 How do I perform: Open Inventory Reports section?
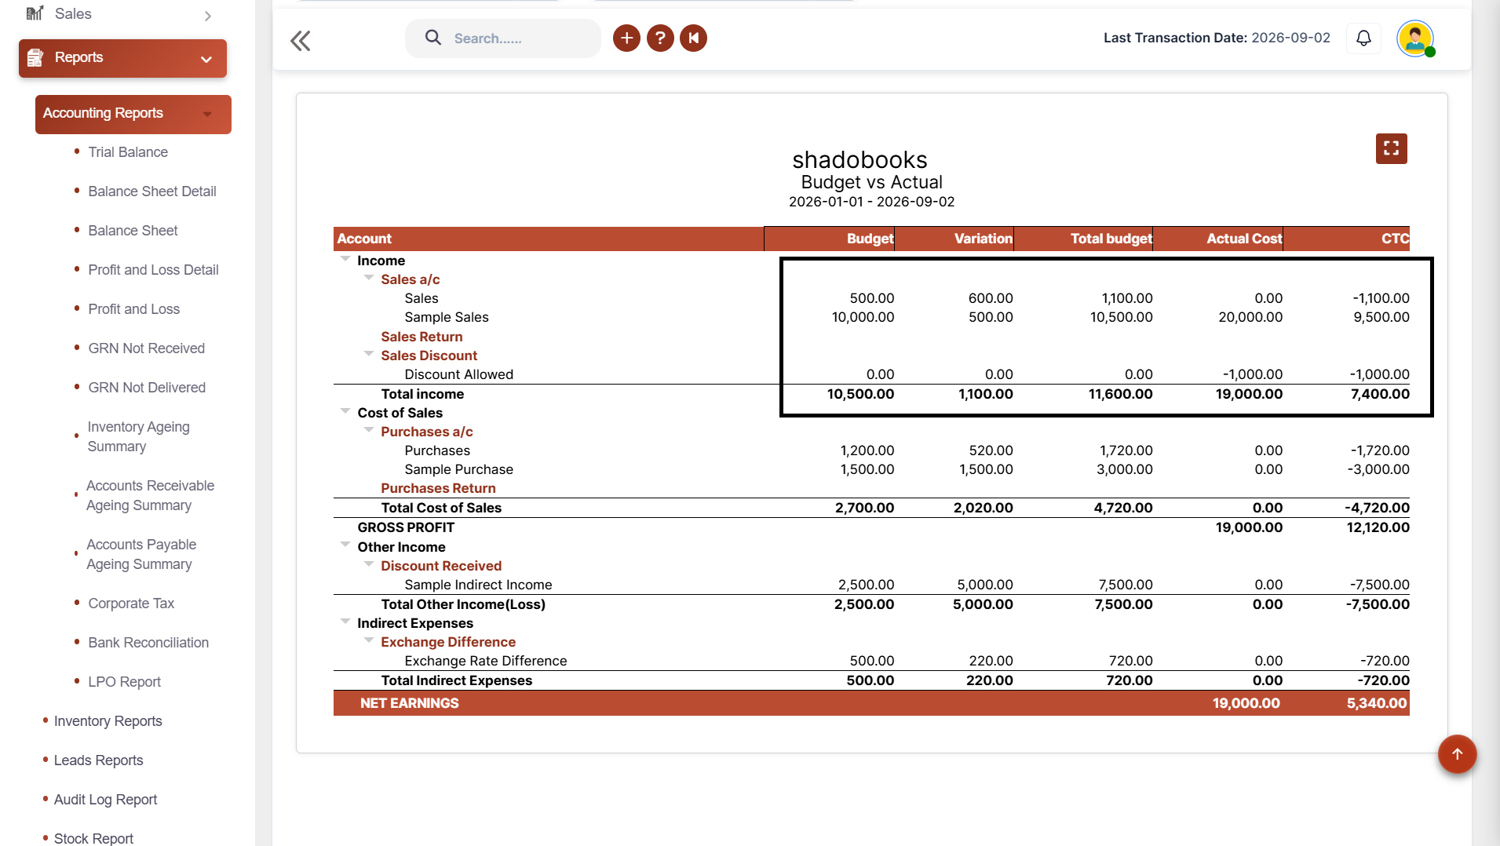tap(108, 721)
